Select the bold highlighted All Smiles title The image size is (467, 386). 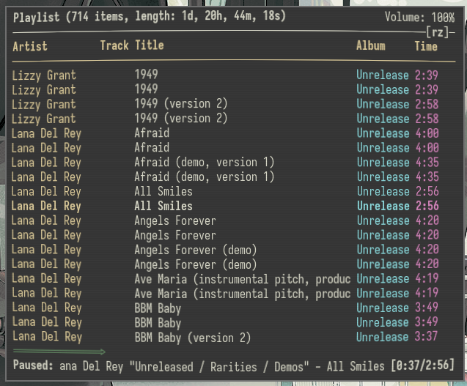[163, 206]
